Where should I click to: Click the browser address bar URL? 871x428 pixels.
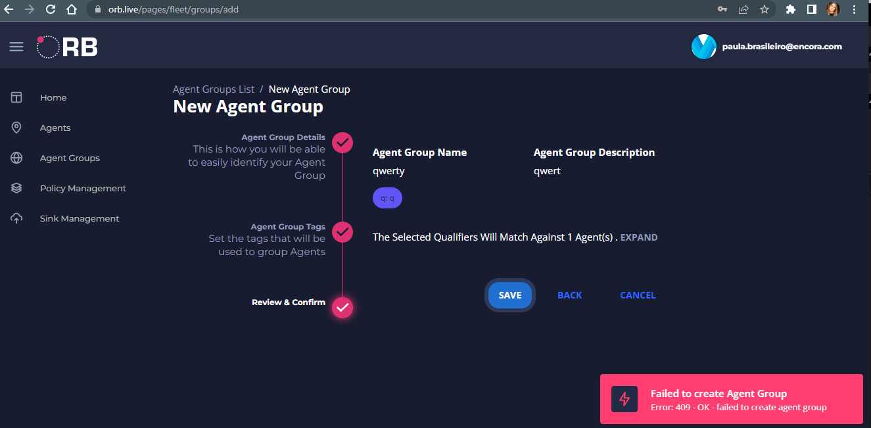pos(174,9)
